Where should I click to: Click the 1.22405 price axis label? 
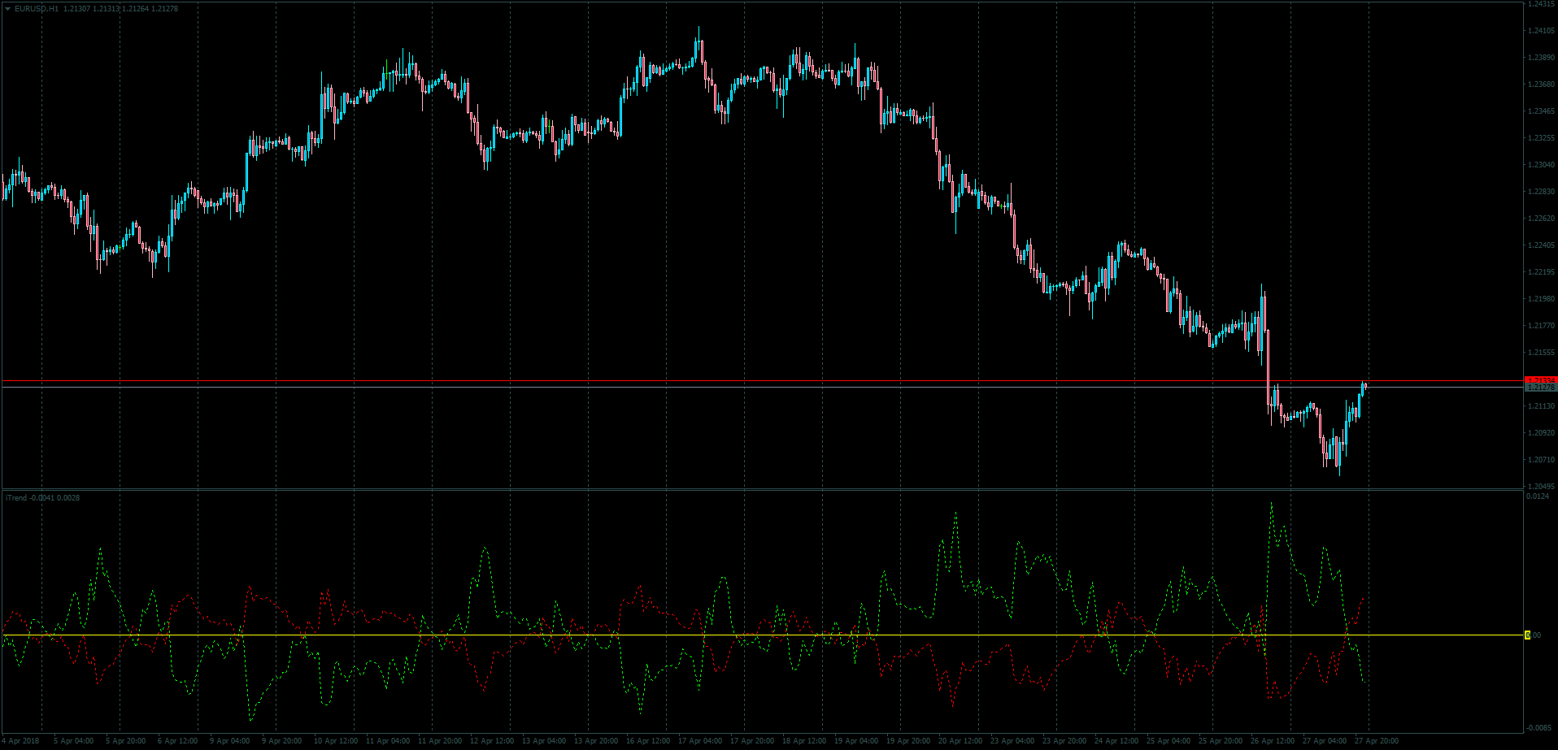(1541, 245)
